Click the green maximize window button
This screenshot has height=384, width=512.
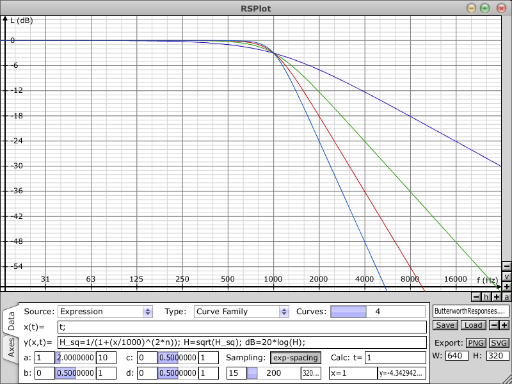coord(485,8)
